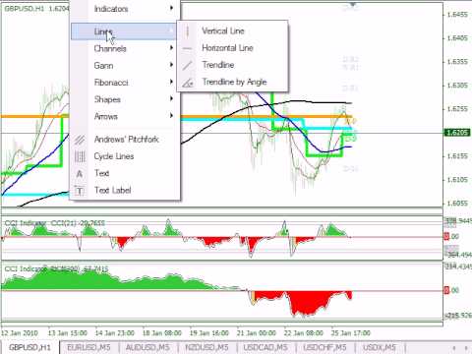The width and height of the screenshot is (472, 354).
Task: Switch to the AUDUSD,M5 chart tab
Action: coord(147,347)
